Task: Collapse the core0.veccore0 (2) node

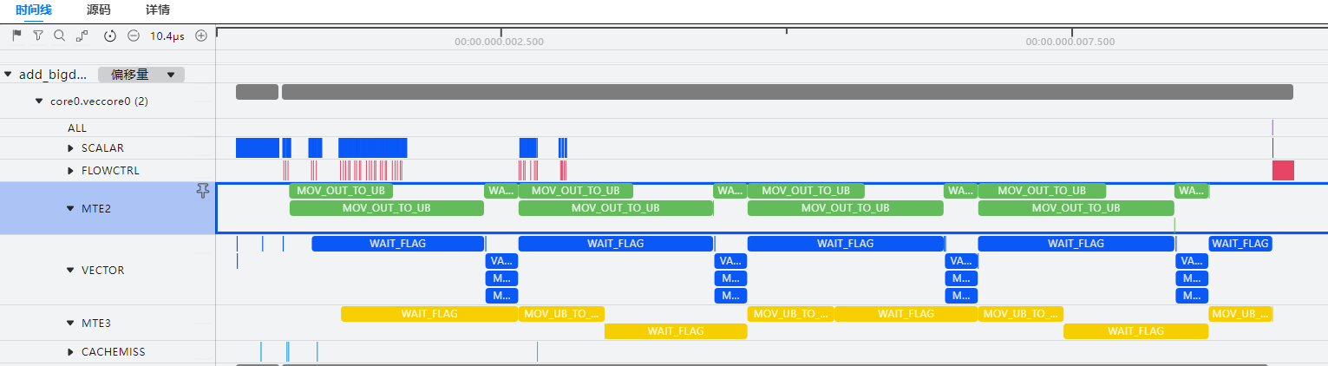Action: [x=39, y=101]
